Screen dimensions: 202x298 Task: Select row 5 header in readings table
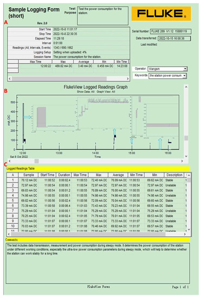coord(12,200)
